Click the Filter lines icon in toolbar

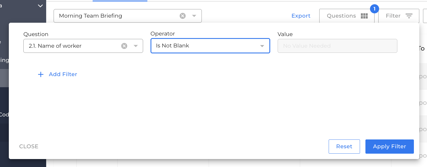(409, 16)
